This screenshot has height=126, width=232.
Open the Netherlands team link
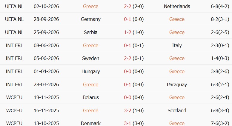pos(177,6)
